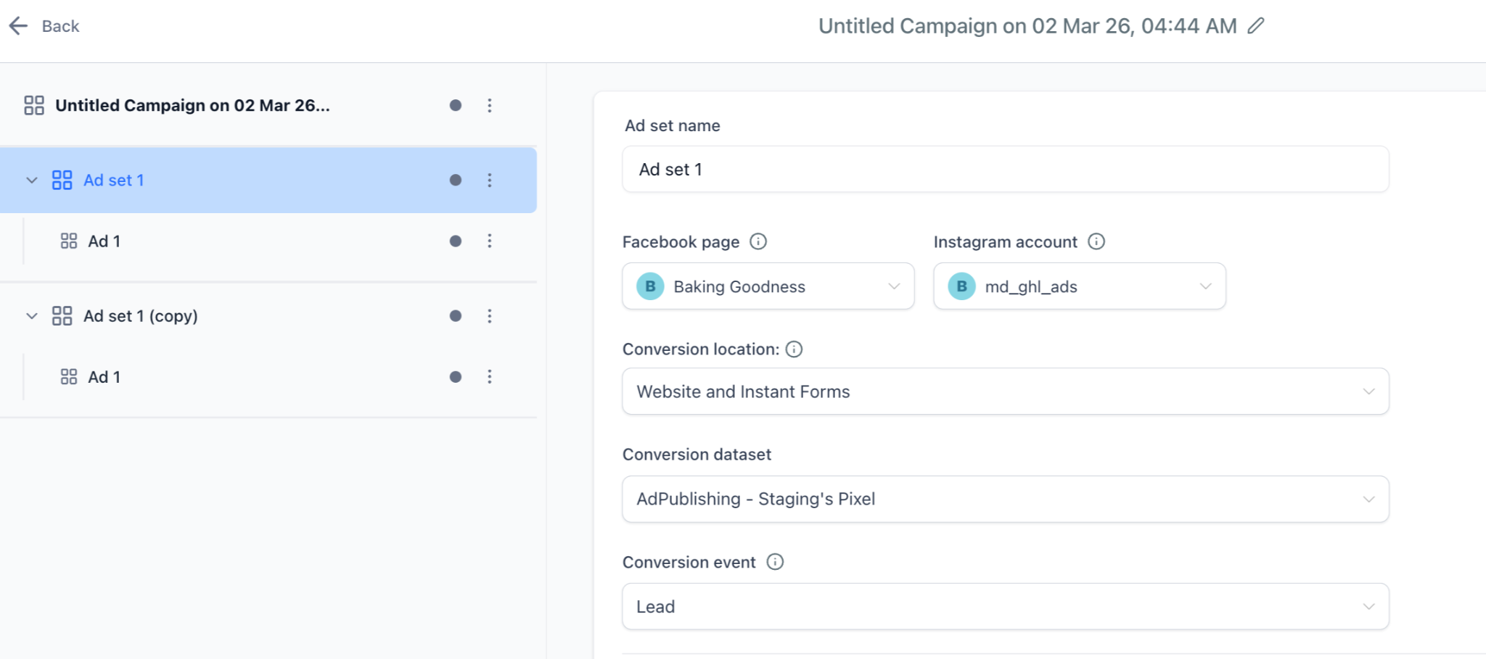Open the Facebook page Baking Goodness dropdown
The image size is (1486, 659).
click(768, 286)
